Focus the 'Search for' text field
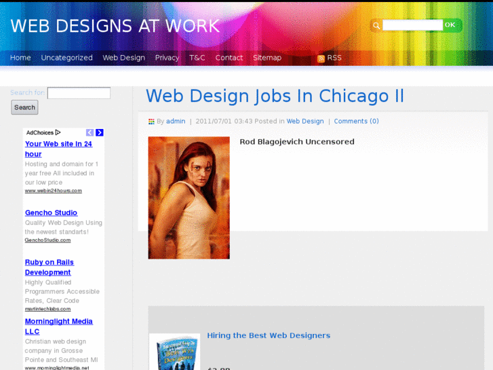 (x=79, y=93)
